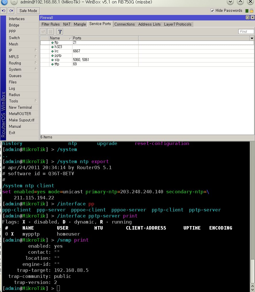Open Manual from sidebar menu
The image size is (255, 292).
(22, 127)
